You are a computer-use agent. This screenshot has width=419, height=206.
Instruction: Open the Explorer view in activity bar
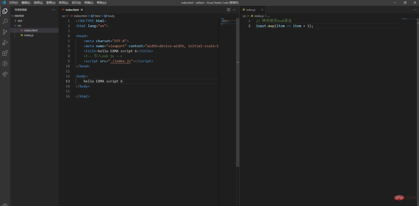(5, 11)
